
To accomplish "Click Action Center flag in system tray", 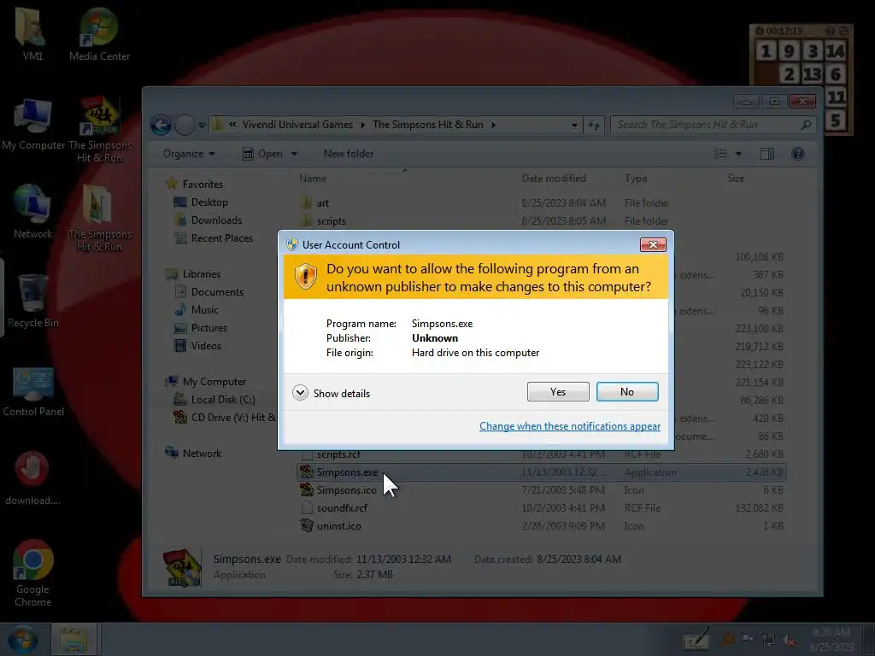I will click(x=747, y=639).
